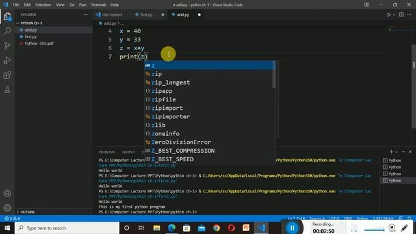
Task: Maximize the panel with the up chevron
Action: tap(404, 151)
